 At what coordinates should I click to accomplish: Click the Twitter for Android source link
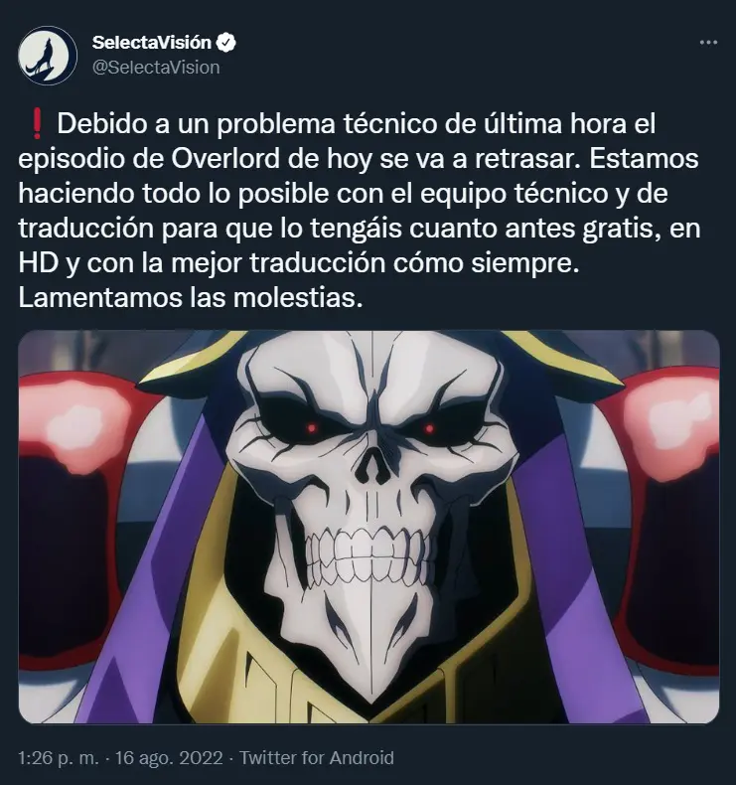pyautogui.click(x=317, y=757)
